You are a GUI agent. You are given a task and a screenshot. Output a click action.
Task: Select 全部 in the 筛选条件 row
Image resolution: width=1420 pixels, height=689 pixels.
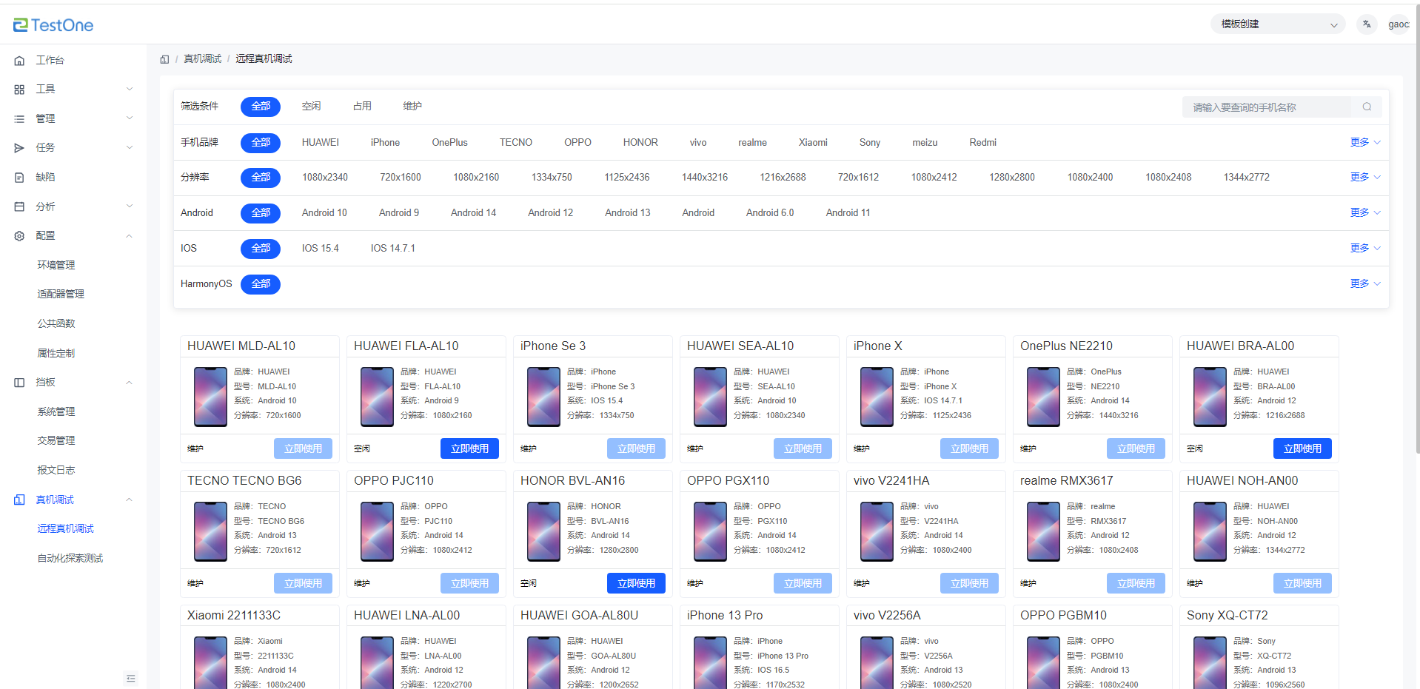[261, 107]
